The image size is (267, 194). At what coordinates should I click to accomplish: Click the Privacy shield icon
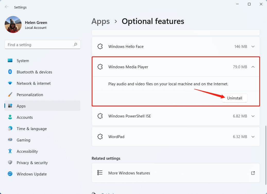pos(10,162)
